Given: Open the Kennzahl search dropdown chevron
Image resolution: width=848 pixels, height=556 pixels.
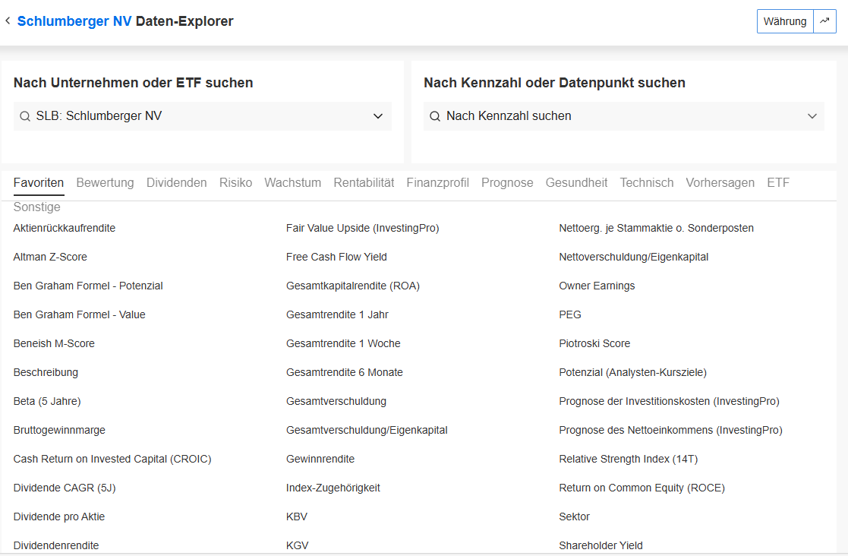Looking at the screenshot, I should [812, 116].
